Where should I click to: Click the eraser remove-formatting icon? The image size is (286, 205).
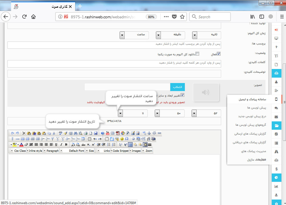coord(26,145)
